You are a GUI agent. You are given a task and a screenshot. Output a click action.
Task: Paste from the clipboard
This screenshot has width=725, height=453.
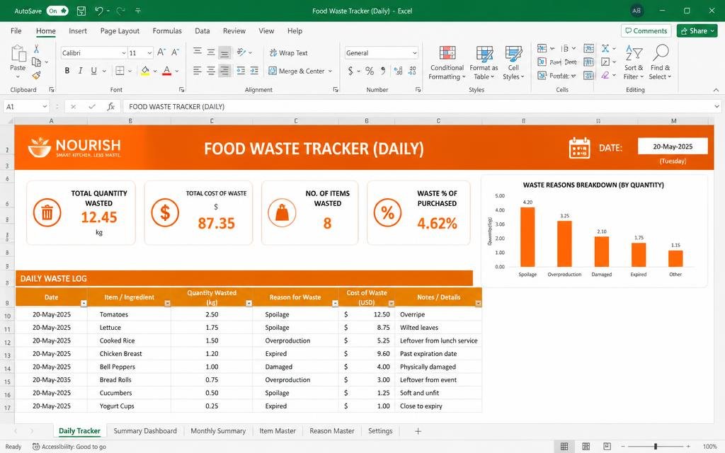[18, 58]
